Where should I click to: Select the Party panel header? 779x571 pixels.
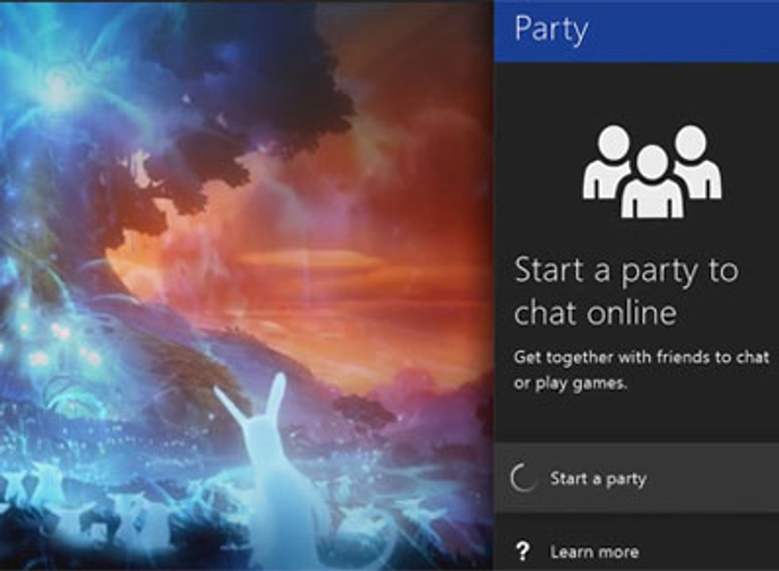[x=637, y=31]
